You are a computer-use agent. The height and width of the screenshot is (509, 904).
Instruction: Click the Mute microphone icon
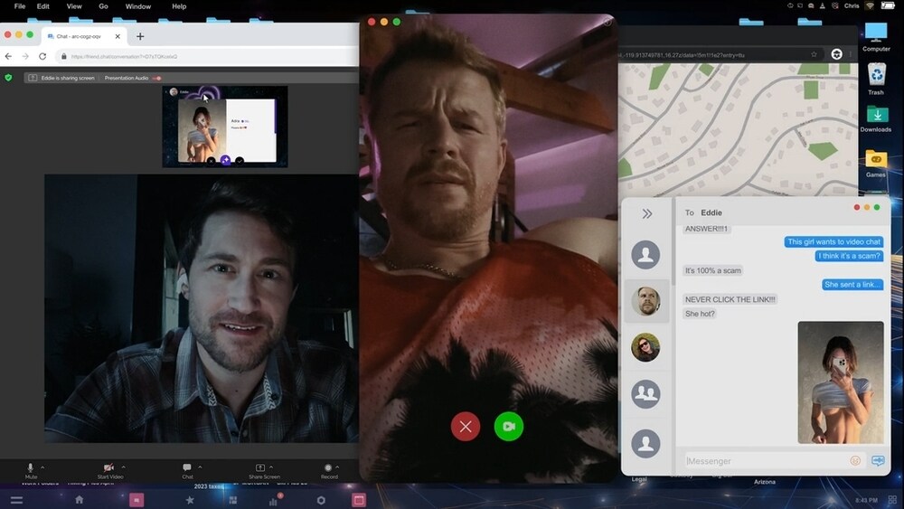(x=31, y=467)
